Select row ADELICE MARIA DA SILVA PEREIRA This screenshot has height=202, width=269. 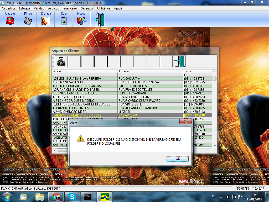coord(132,78)
